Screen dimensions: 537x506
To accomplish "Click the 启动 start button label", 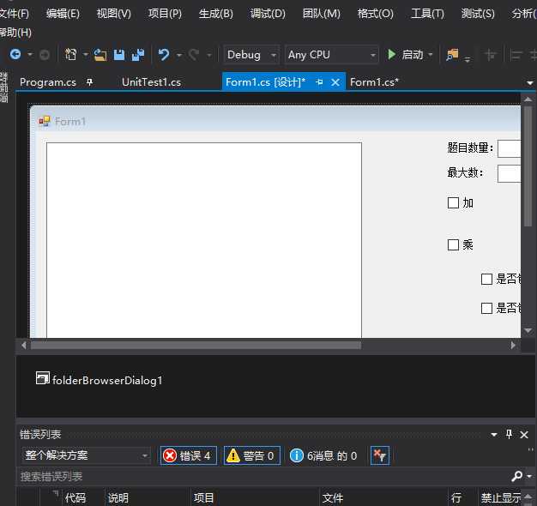I will [x=413, y=55].
